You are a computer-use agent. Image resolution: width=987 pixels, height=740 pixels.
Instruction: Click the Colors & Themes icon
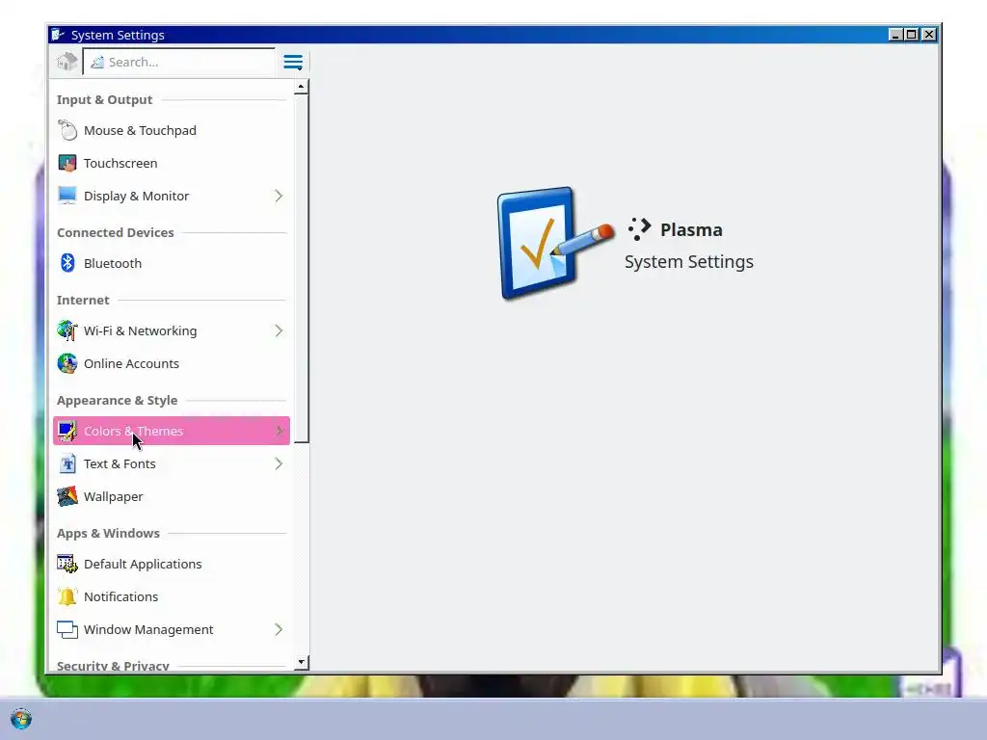click(67, 431)
